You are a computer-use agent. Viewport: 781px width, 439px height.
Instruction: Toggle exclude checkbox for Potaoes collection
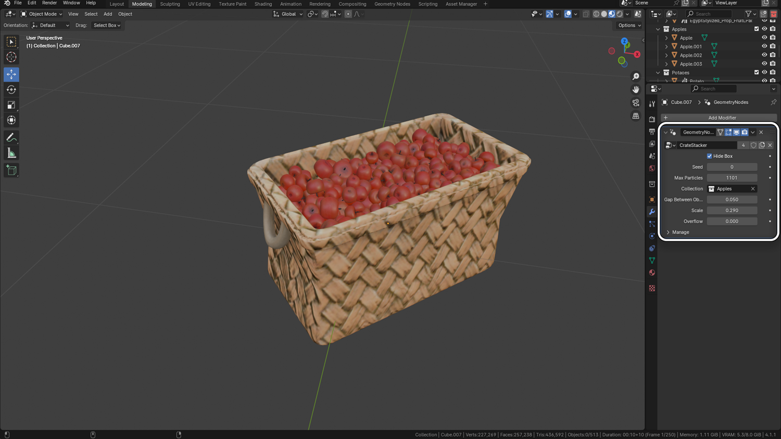[x=757, y=72]
